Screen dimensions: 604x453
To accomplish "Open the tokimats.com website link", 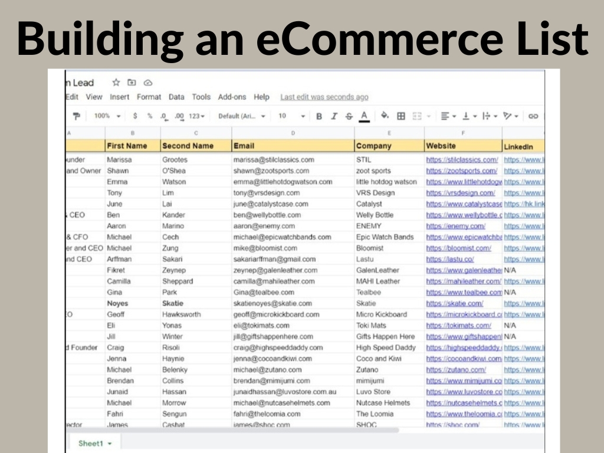I will (x=458, y=326).
